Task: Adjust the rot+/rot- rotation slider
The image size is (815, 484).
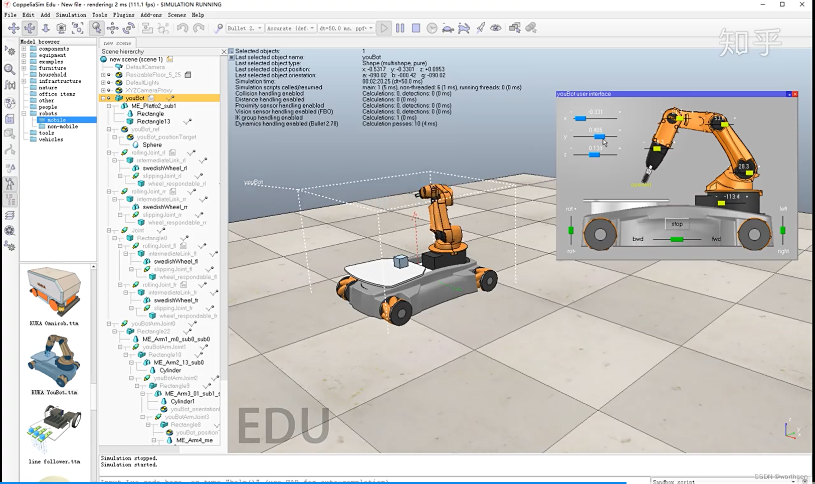Action: [571, 231]
